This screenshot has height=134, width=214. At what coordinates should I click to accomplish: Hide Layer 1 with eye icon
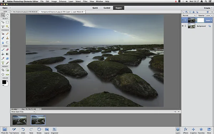click(x=183, y=20)
